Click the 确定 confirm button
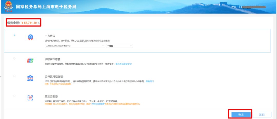Viewport: 277px width, 119px height. (241, 115)
